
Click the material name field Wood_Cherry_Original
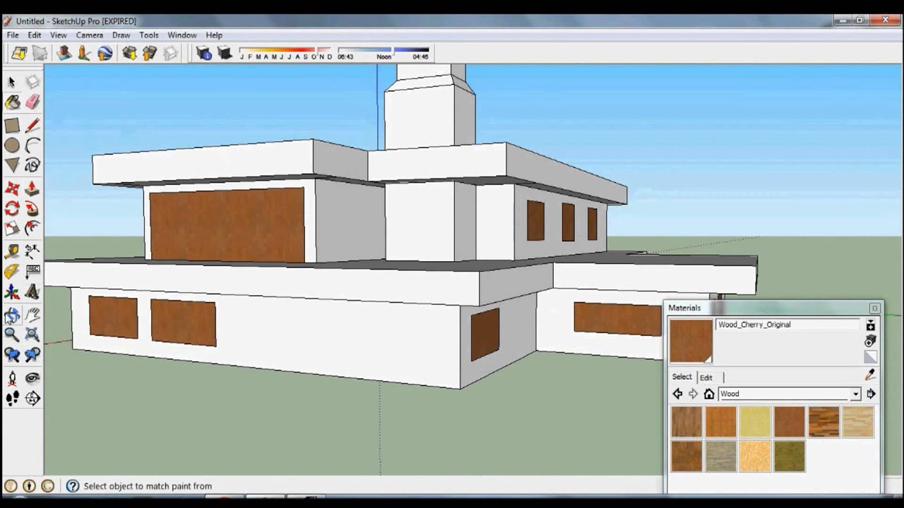788,325
